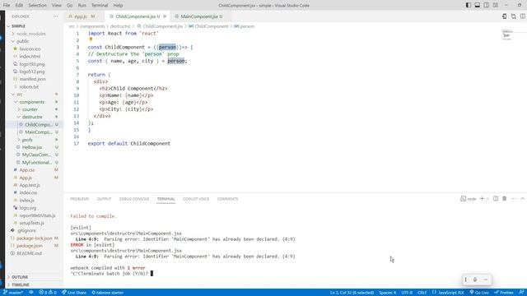
Task: Click Spaces: 4 indentation setting
Action: coord(388,293)
